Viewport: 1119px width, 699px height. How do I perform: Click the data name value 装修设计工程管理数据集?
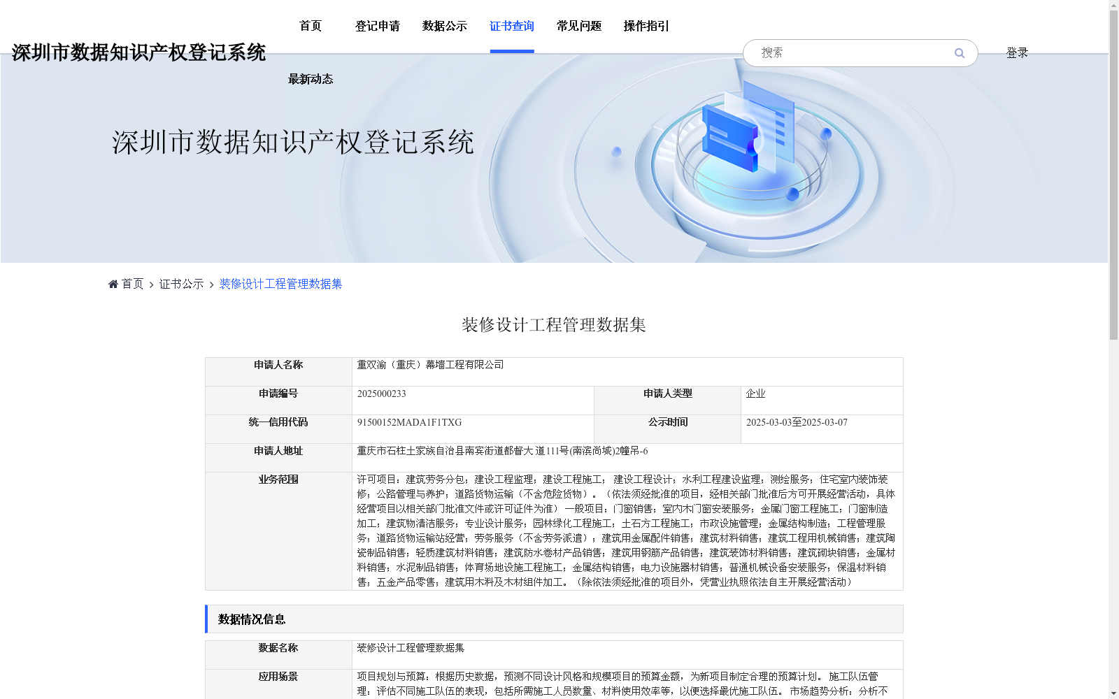[411, 648]
